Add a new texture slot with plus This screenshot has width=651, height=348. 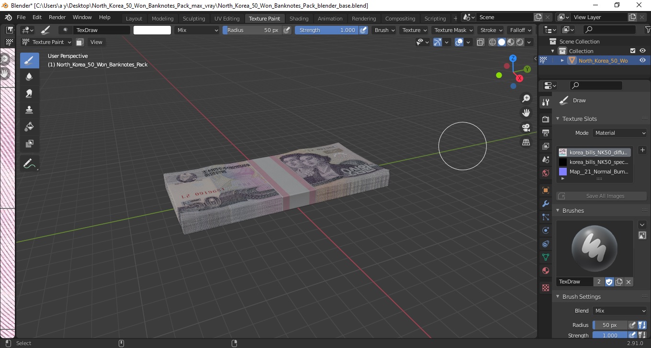[642, 150]
